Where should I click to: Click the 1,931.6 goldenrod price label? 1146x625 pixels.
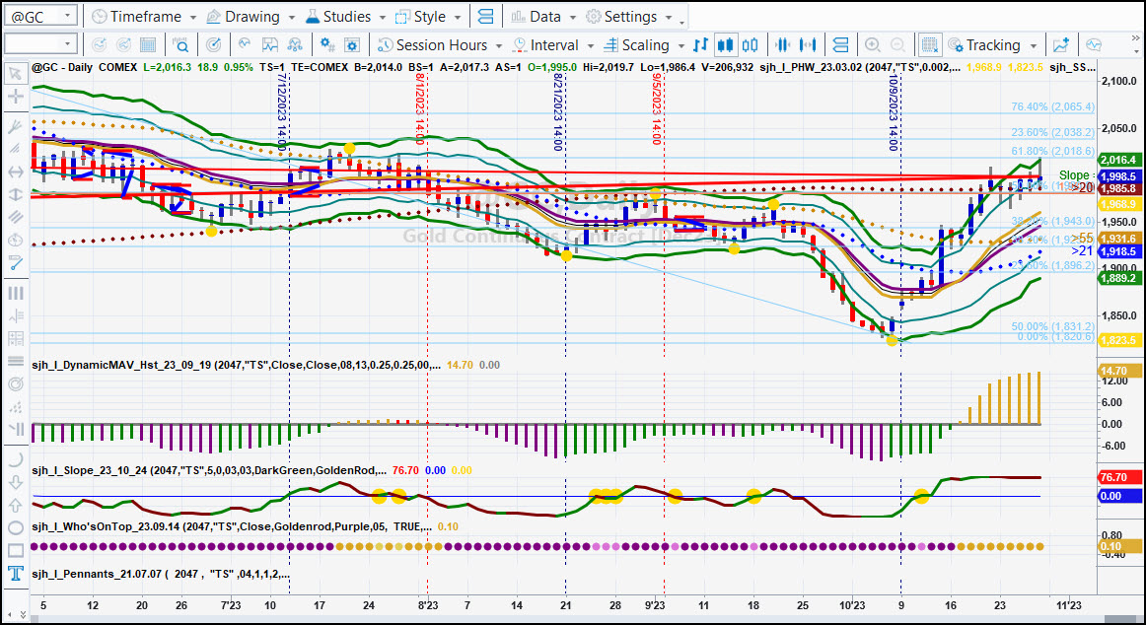click(1118, 239)
